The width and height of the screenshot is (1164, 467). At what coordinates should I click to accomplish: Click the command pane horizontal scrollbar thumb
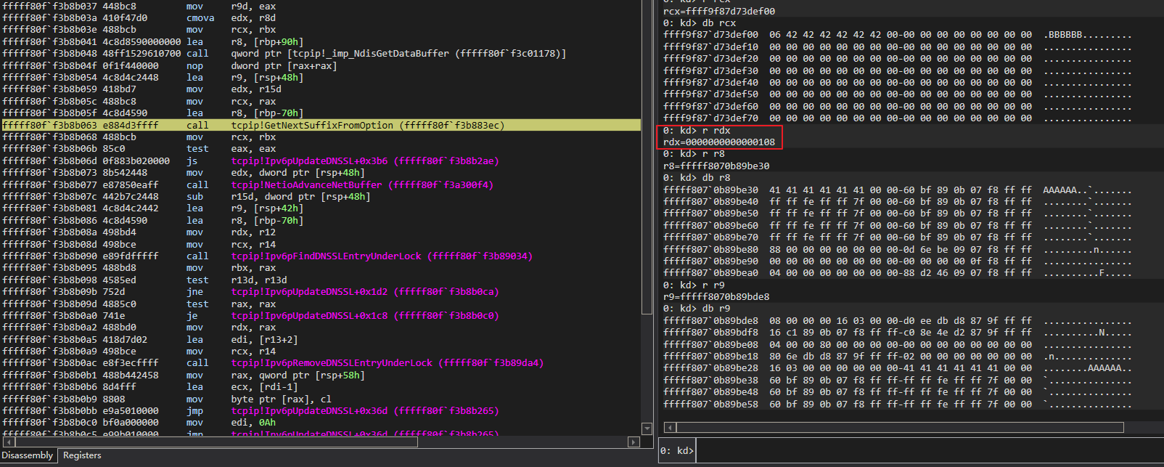click(x=900, y=427)
